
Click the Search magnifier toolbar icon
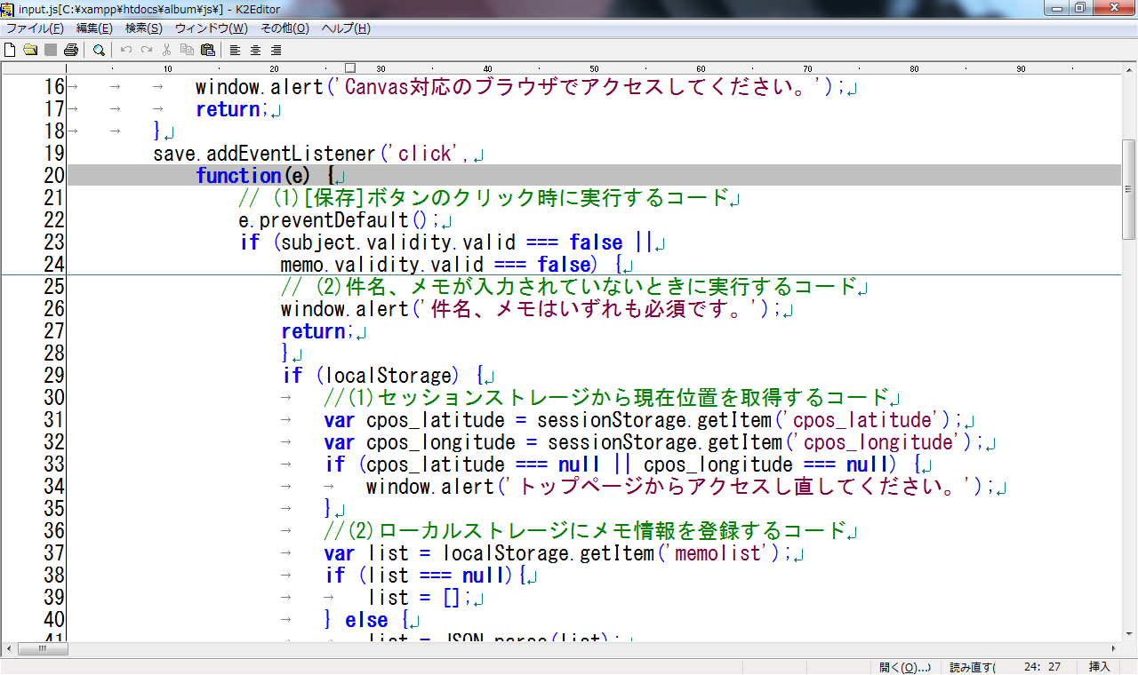[x=99, y=50]
